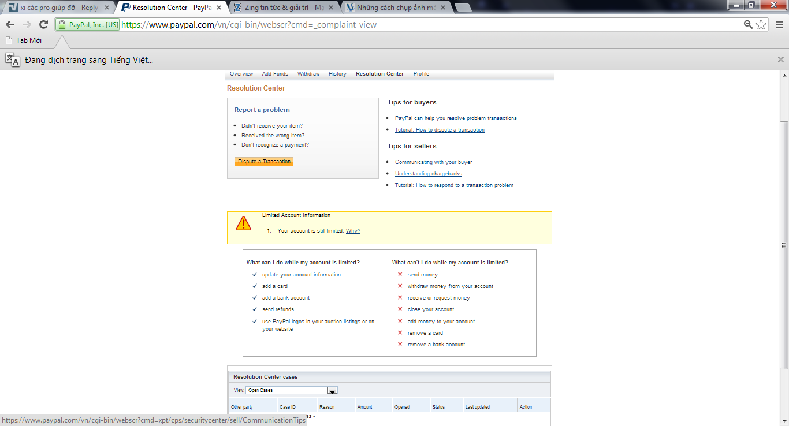Open a new browser tab
Image resolution: width=789 pixels, height=426 pixels.
click(x=463, y=8)
